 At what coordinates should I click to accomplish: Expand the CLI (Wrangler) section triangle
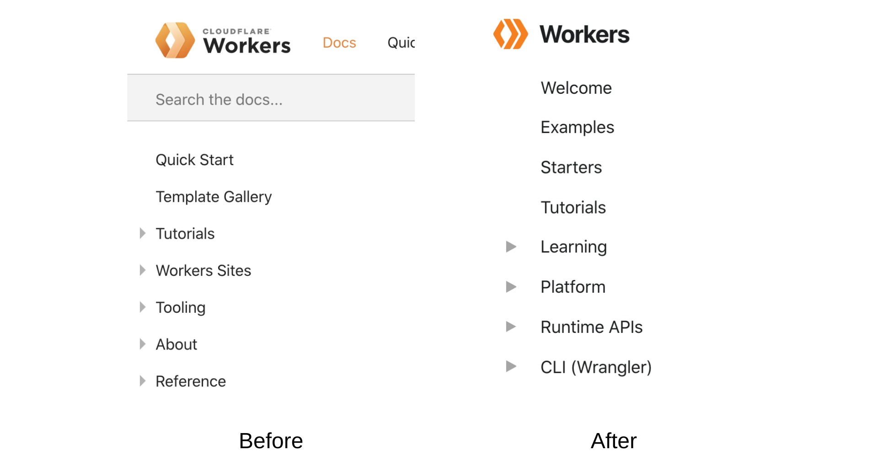tap(511, 366)
